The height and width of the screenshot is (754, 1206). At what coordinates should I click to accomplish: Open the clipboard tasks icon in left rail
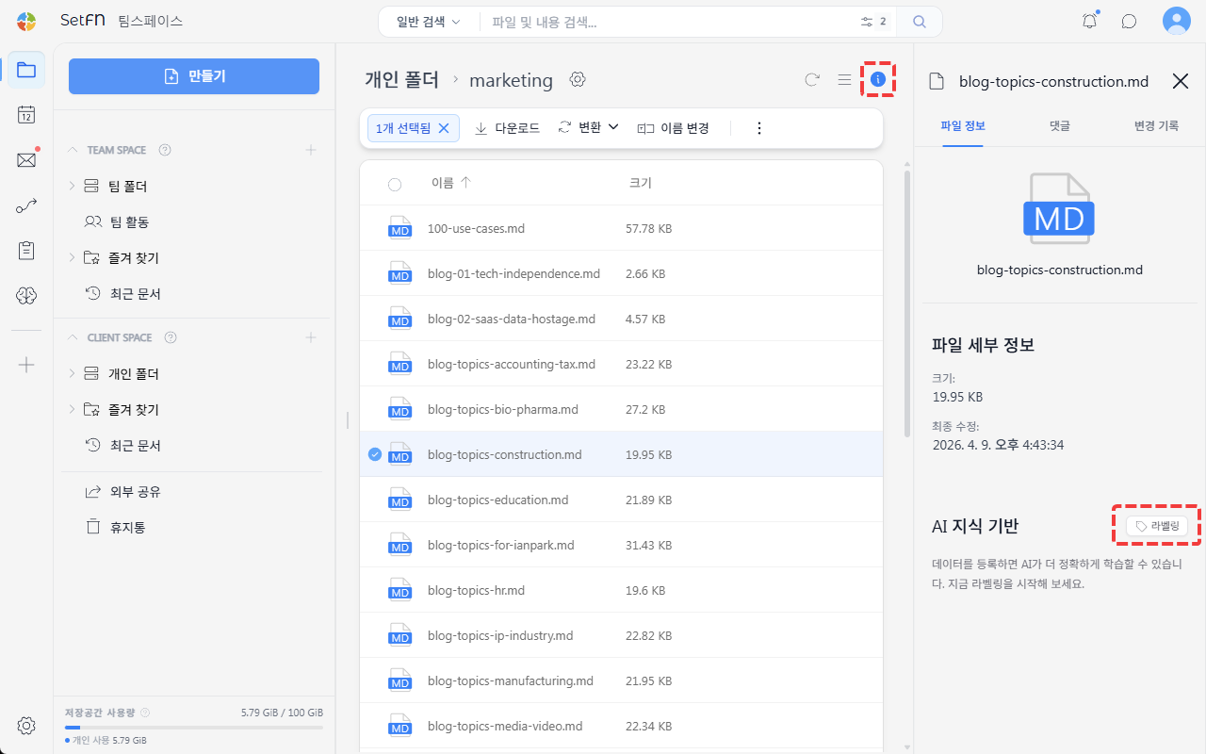click(26, 251)
